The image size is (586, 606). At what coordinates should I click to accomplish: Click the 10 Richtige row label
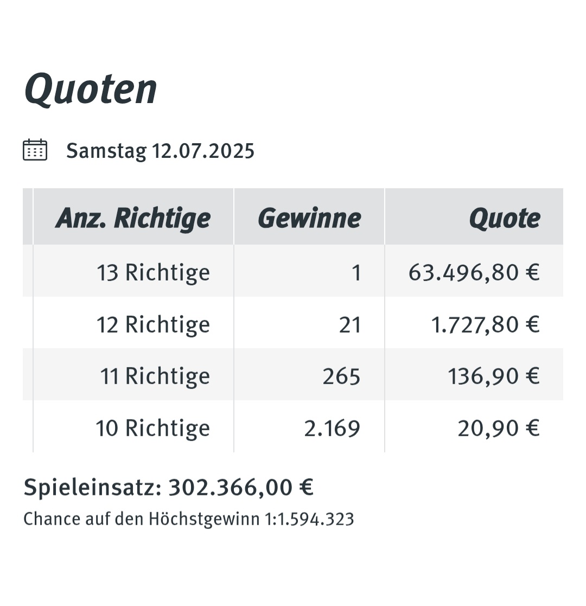point(152,428)
